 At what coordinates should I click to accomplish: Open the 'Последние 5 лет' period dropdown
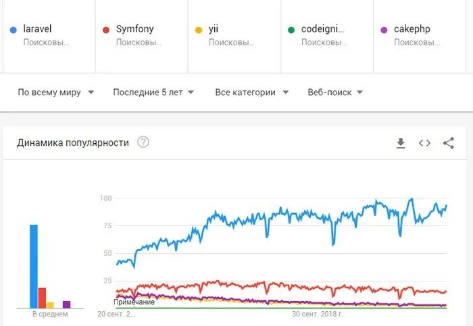coord(153,92)
